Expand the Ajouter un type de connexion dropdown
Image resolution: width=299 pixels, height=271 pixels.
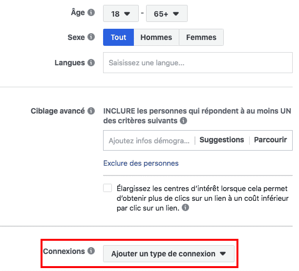click(169, 254)
